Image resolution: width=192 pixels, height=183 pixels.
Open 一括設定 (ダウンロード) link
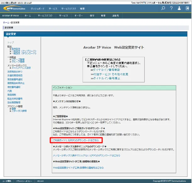[x=24, y=53]
